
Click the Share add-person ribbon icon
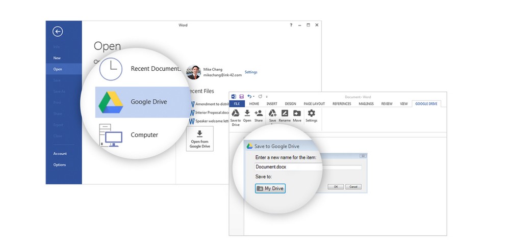[259, 113]
